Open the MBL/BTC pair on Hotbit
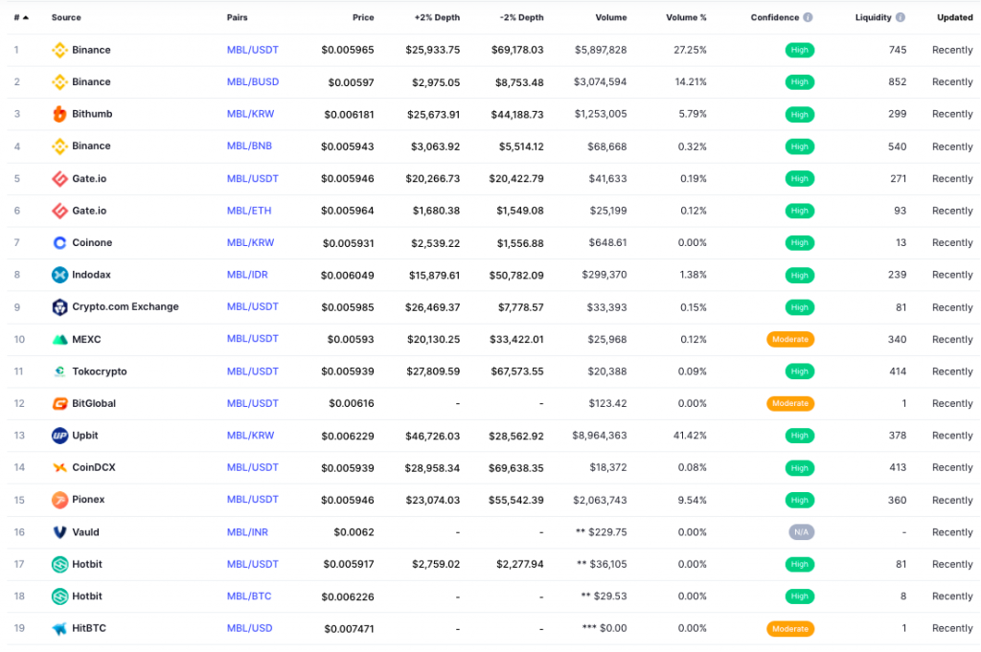 click(249, 596)
